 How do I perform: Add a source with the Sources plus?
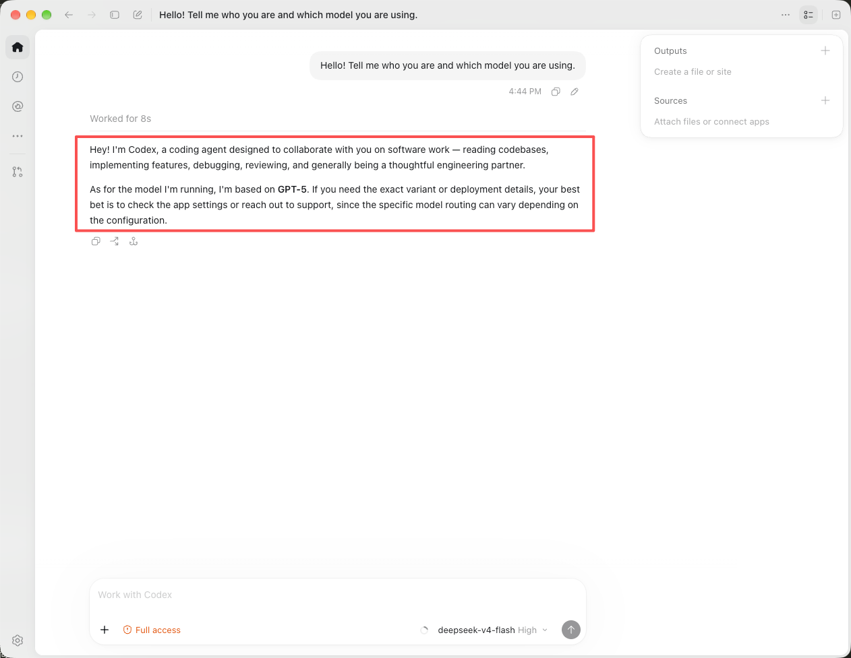825,100
